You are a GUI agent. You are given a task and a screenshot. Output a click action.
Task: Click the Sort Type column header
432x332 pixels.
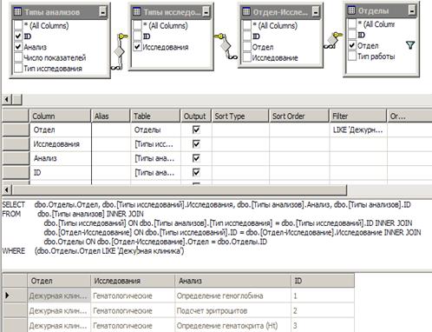pyautogui.click(x=240, y=116)
